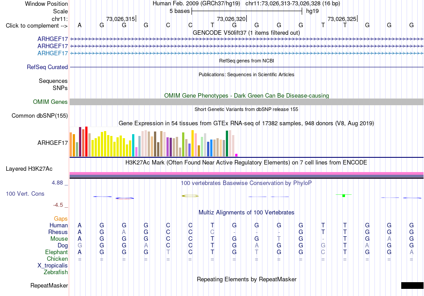The image size is (424, 296).
Task: Click the 'RepeatMasker' track label
Action: tap(49, 285)
